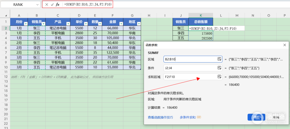This screenshot has width=290, height=129.
Task: Click the cell with 44,000
Action: click(x=113, y=48)
